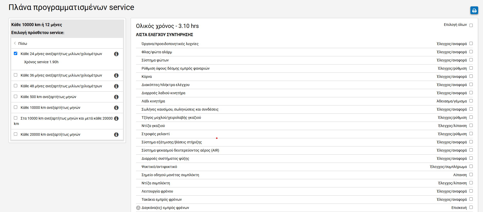
Task: Select the Κάθε 500 km checkbox
Action: point(16,97)
